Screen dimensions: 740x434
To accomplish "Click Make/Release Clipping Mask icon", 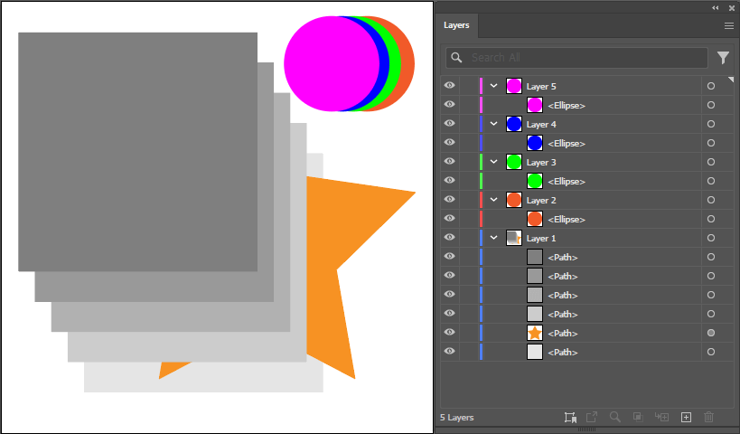I will point(638,417).
